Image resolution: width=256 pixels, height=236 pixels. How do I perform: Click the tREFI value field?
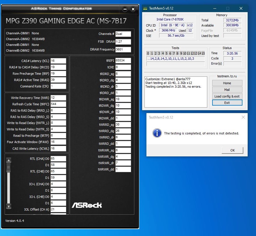(123, 61)
